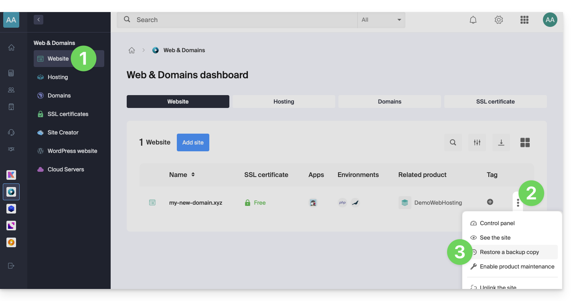The width and height of the screenshot is (575, 301).
Task: Open the filter sliders icon
Action: click(x=477, y=142)
